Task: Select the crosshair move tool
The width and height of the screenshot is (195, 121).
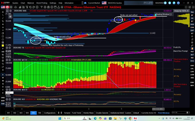Action: pos(3,12)
